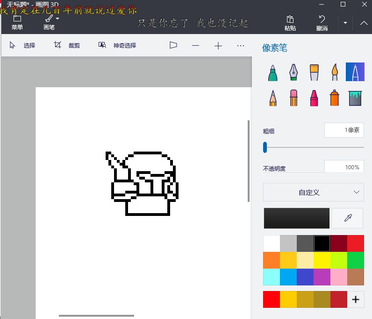Choose the black color swatch
Image resolution: width=372 pixels, height=319 pixels.
pyautogui.click(x=322, y=243)
